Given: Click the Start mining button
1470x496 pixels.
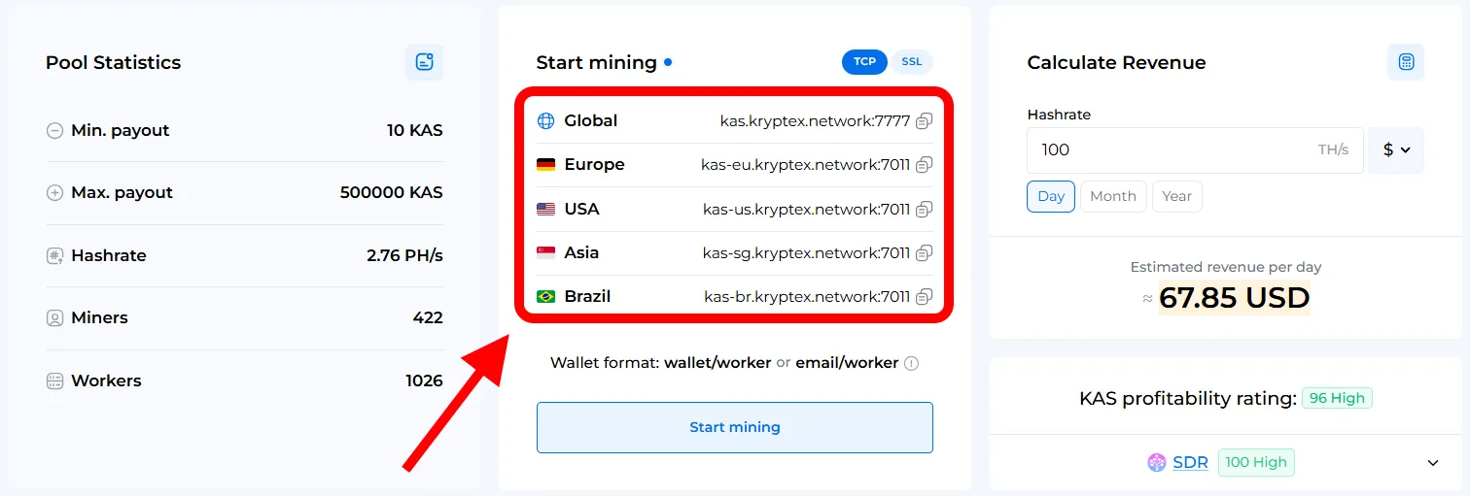Looking at the screenshot, I should coord(735,427).
